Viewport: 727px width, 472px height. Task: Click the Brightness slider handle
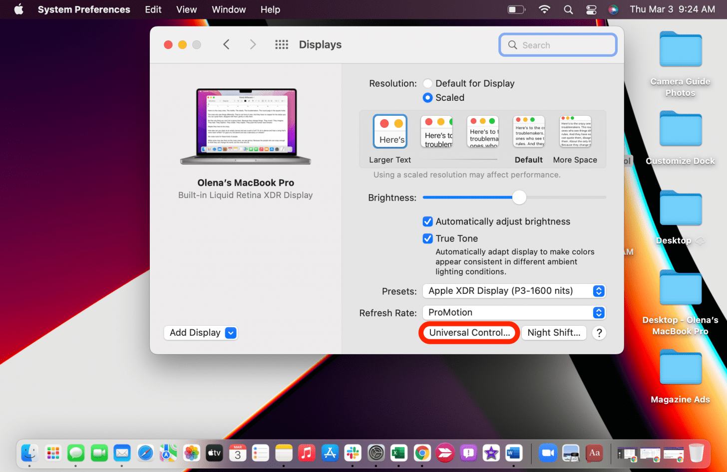[x=519, y=198]
